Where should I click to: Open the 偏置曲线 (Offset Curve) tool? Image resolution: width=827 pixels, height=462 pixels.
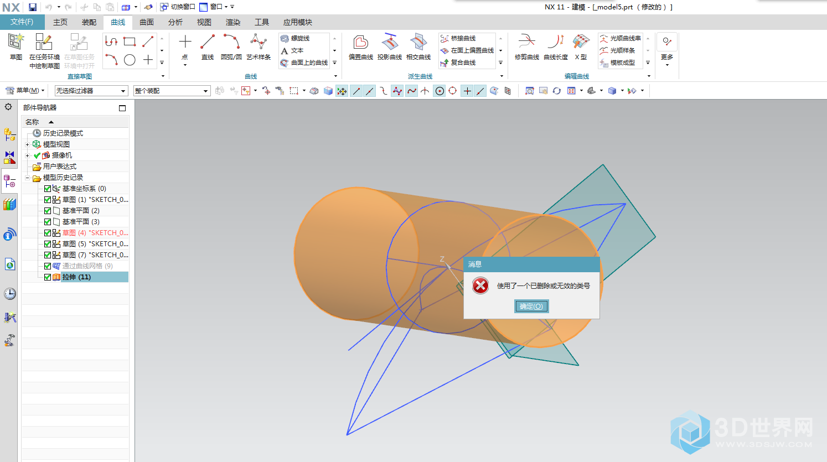pyautogui.click(x=361, y=46)
